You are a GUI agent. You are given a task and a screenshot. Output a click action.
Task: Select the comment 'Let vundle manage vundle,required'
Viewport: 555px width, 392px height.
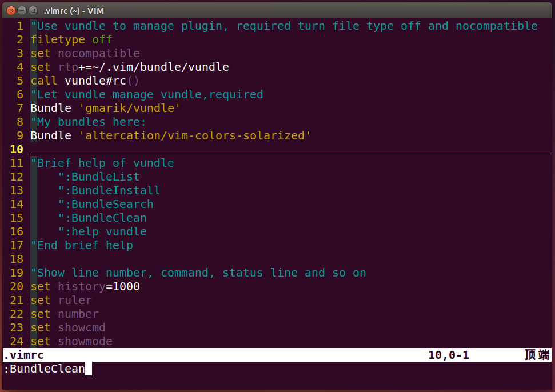pyautogui.click(x=146, y=94)
